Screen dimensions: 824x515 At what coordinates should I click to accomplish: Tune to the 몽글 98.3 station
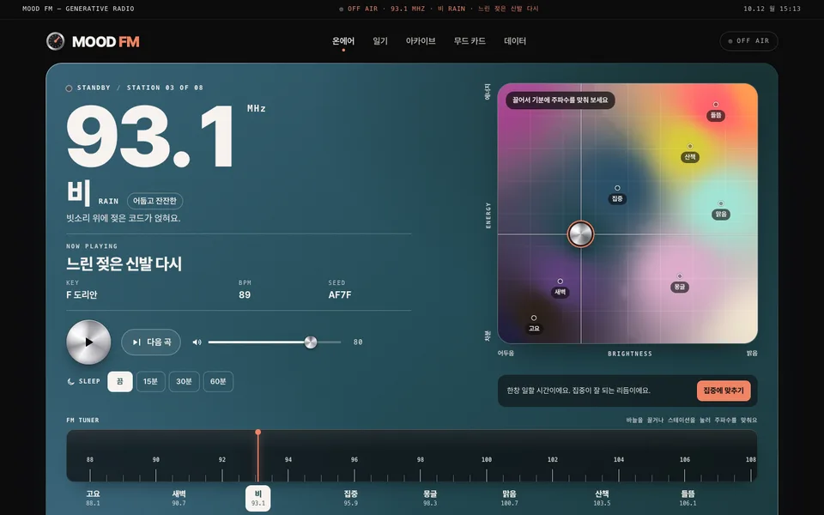click(430, 498)
